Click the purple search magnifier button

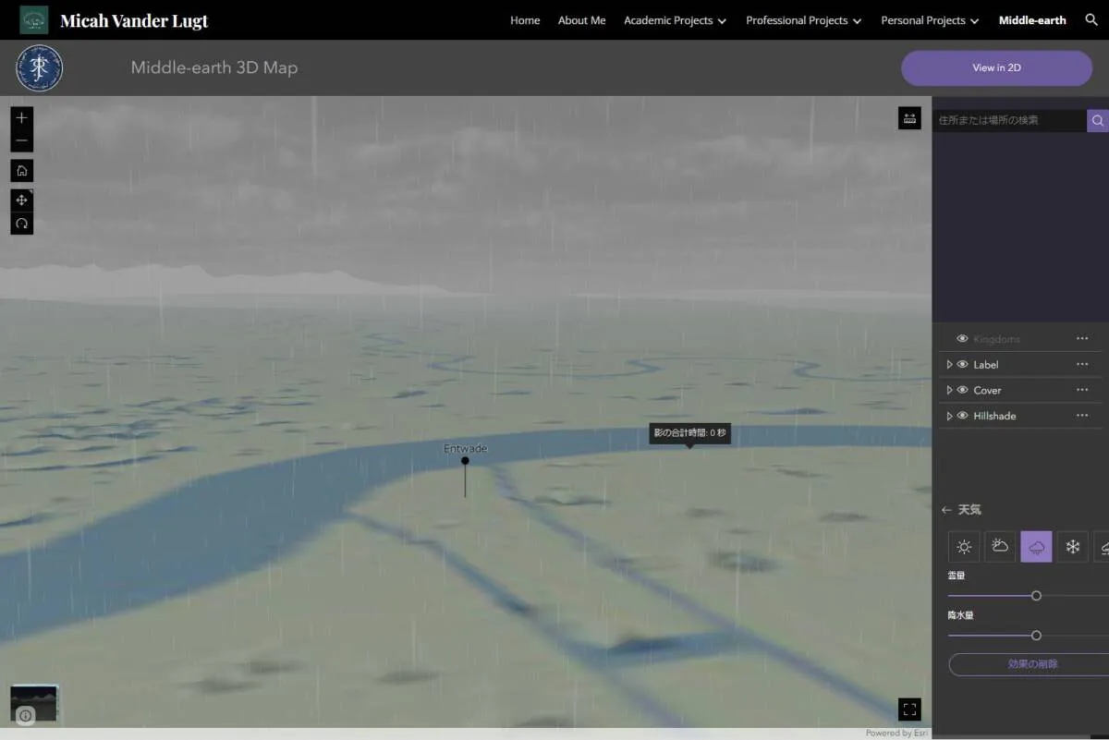click(x=1098, y=120)
